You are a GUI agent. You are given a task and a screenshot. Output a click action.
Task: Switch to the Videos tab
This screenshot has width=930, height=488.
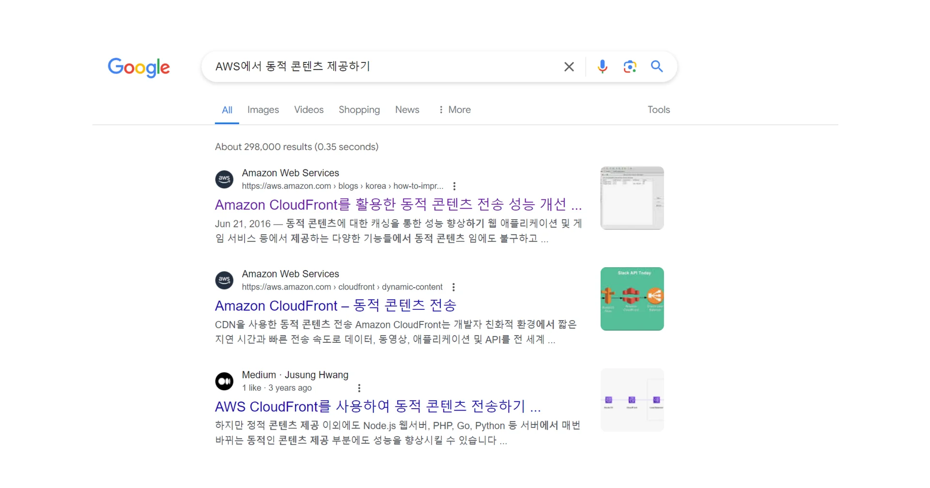tap(309, 110)
